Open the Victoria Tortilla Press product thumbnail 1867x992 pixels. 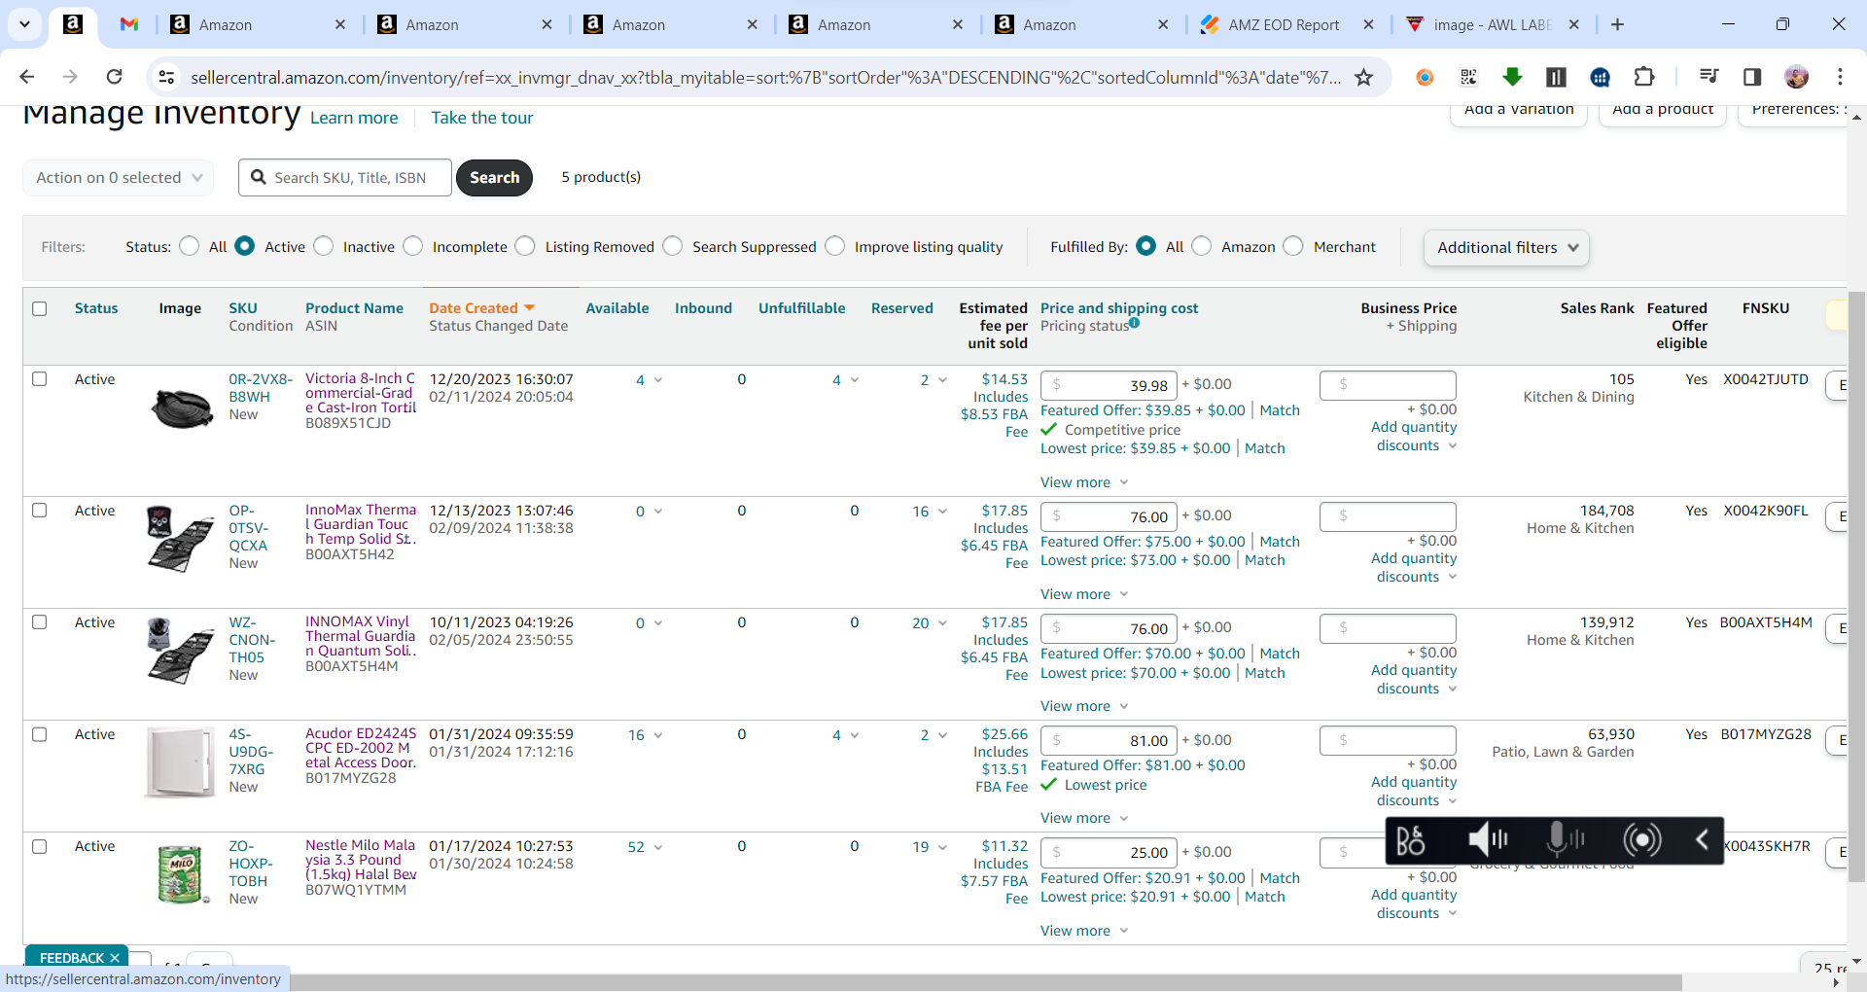tap(182, 407)
